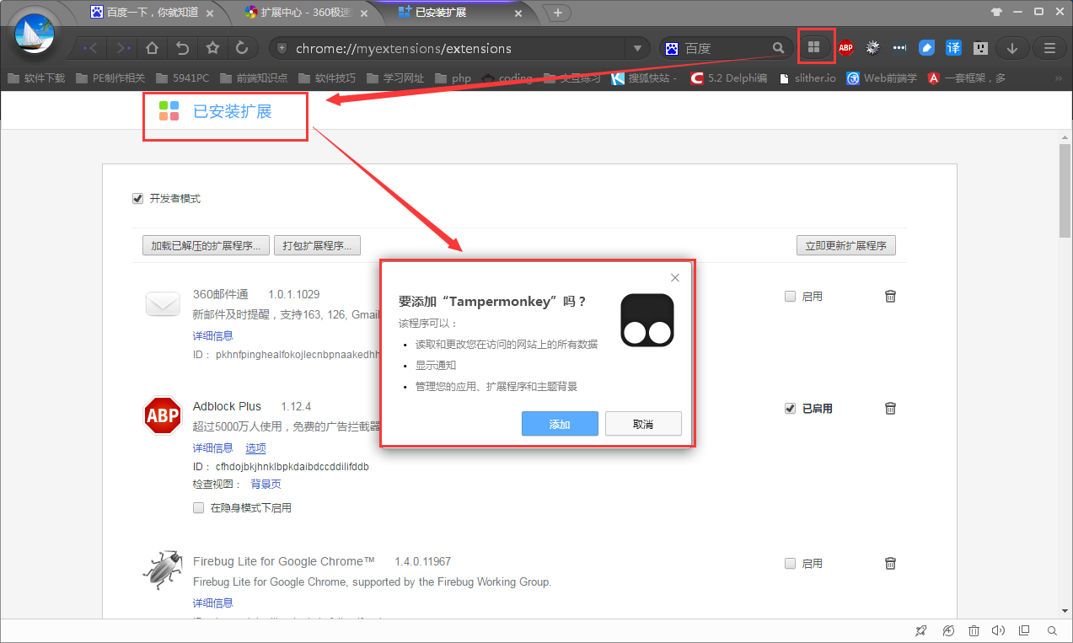Open 详细信息 link for Adblock Plus
Screen dimensions: 1073x643
click(212, 448)
